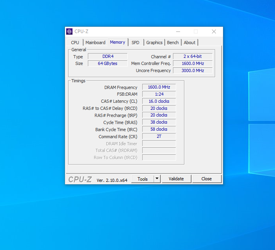Click the empty Total CAS# (tRDRAM) field
The width and height of the screenshot is (275, 250).
159,150
